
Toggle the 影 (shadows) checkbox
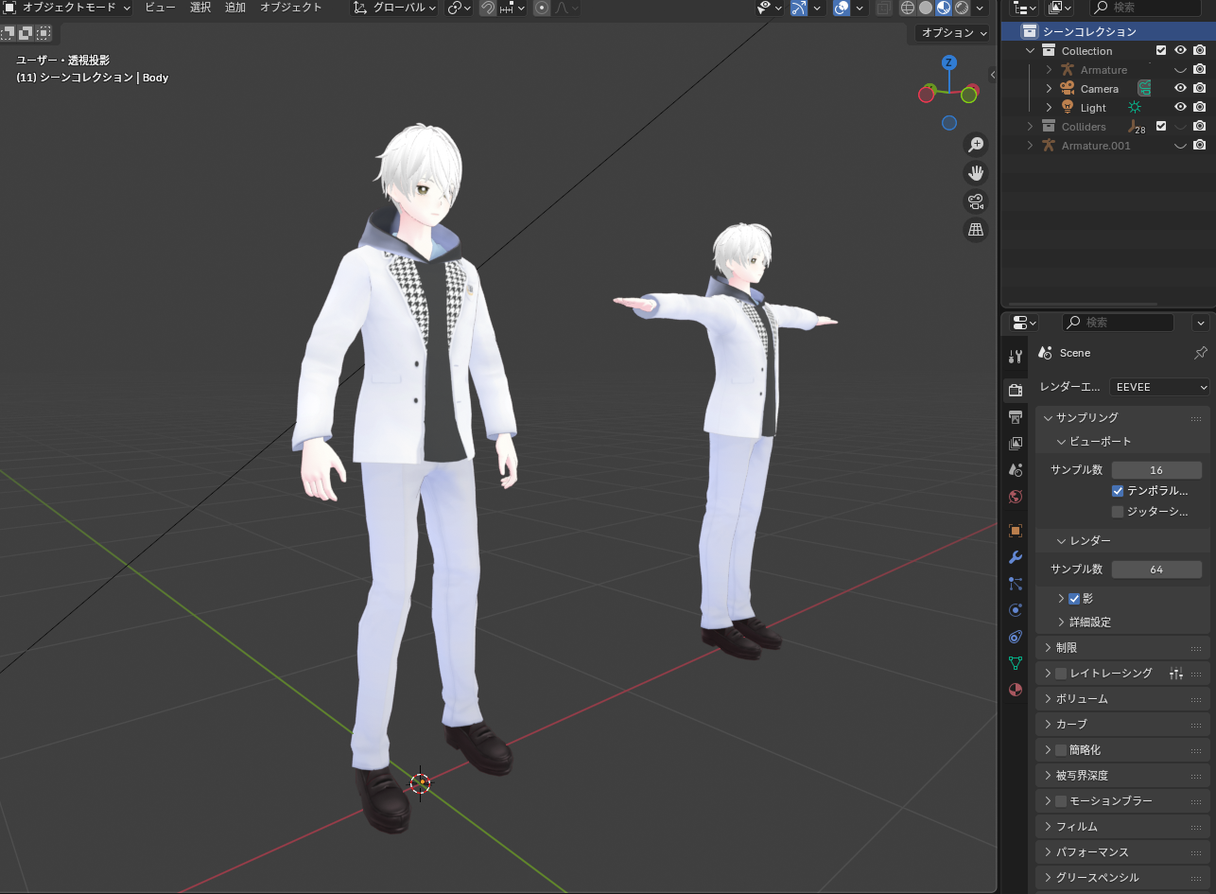(1074, 599)
